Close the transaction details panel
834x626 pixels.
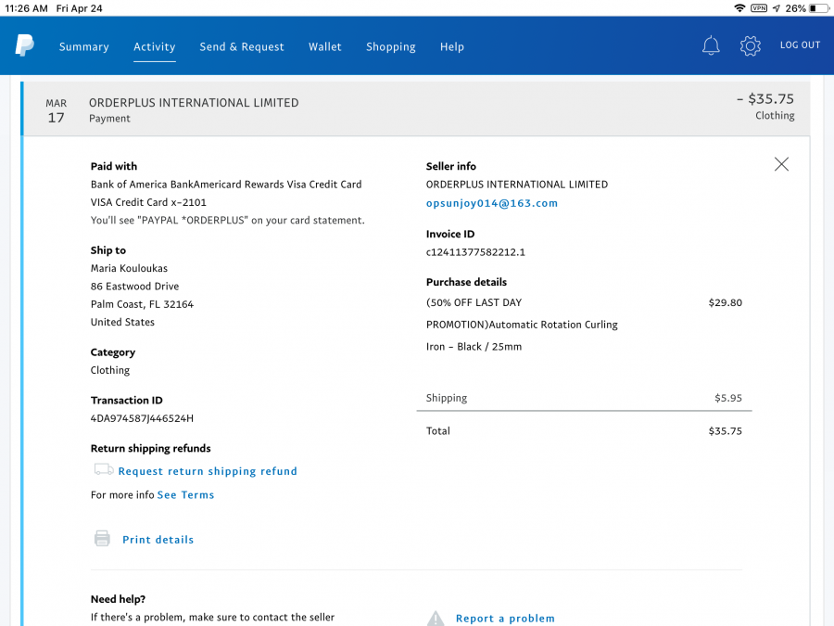tap(781, 164)
